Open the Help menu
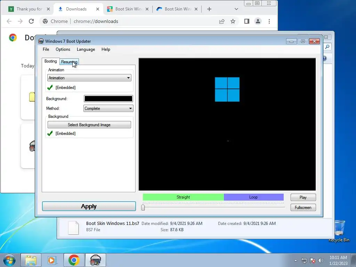The height and width of the screenshot is (267, 356). (x=106, y=49)
